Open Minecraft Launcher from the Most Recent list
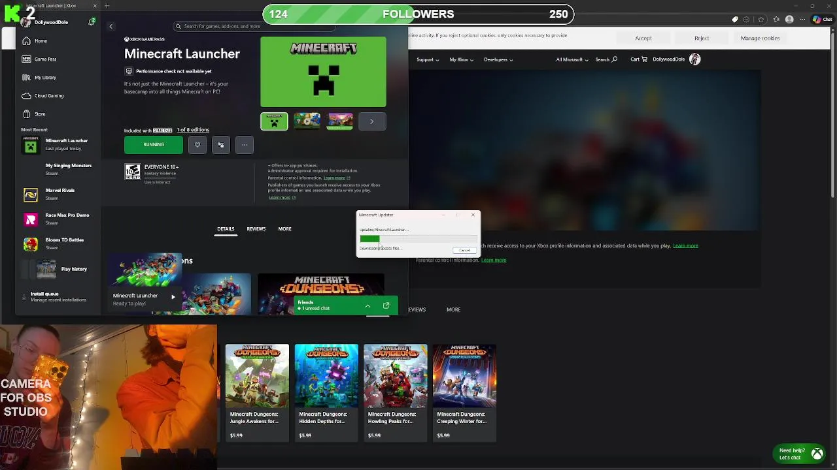 click(x=58, y=144)
